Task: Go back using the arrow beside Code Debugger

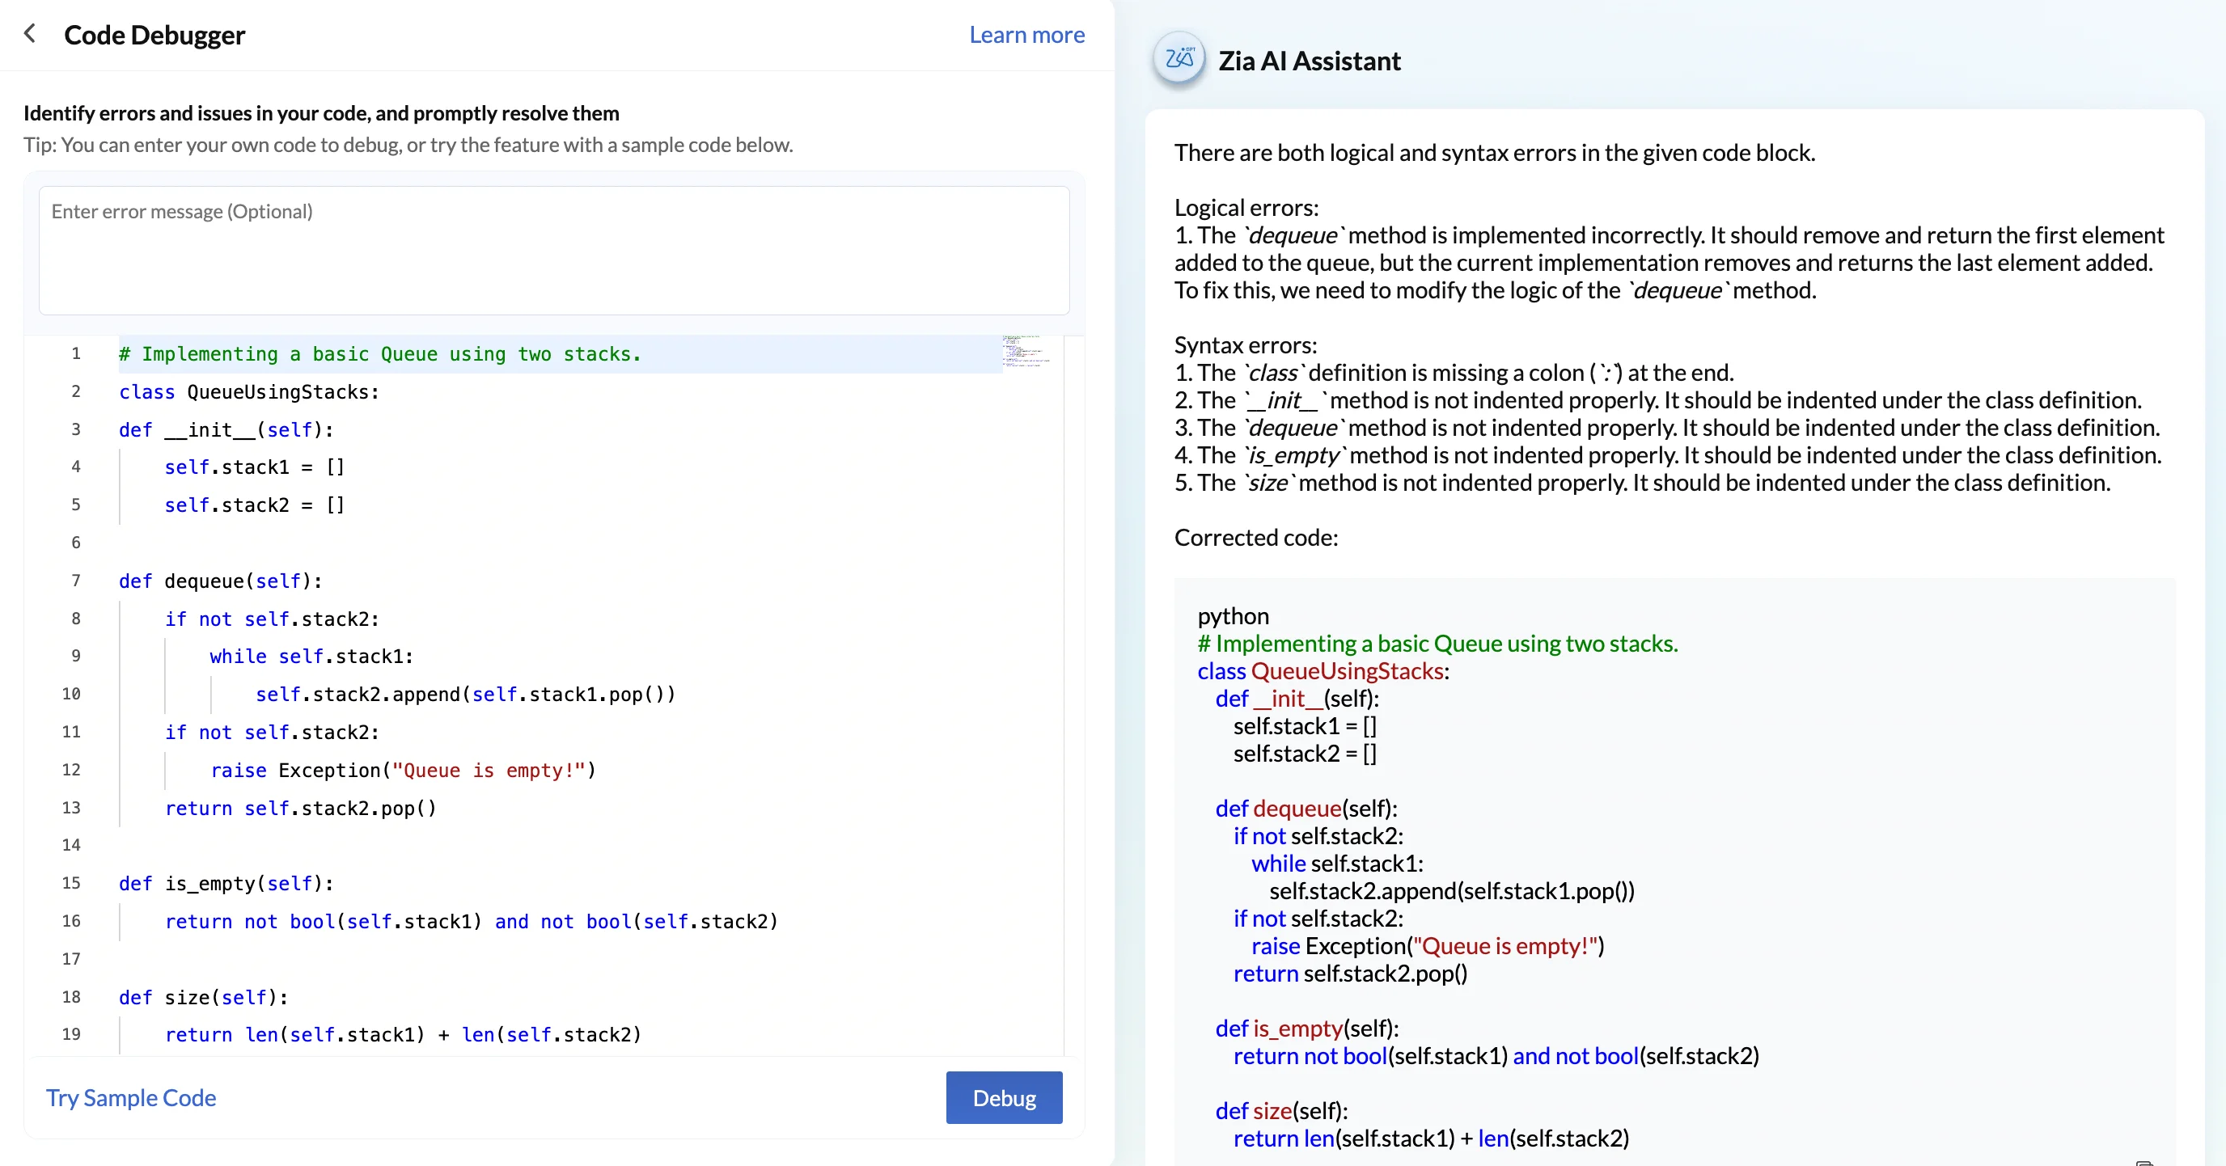Action: [30, 34]
